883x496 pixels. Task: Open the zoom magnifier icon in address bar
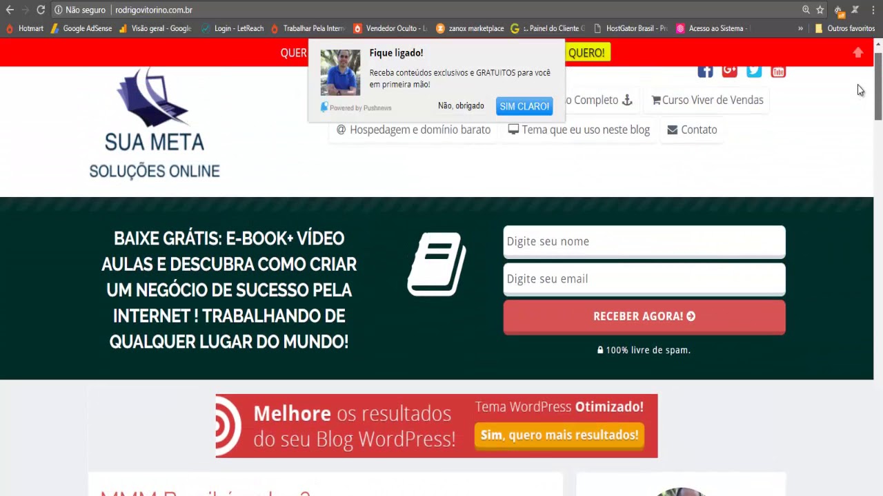tap(806, 10)
